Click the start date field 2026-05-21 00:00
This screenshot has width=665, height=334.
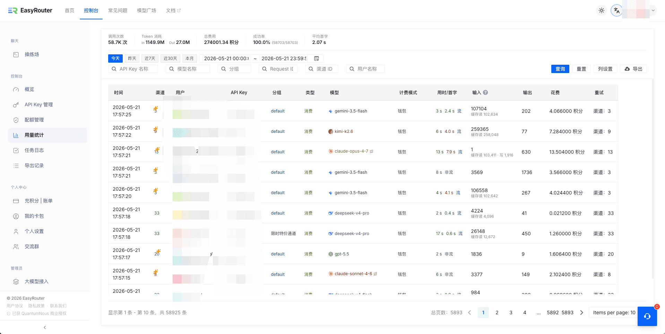(x=226, y=58)
